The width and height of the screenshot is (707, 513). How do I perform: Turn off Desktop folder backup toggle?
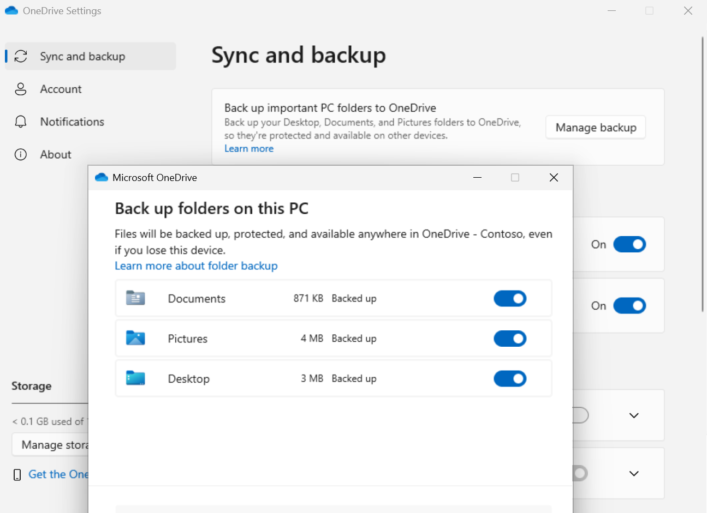pyautogui.click(x=510, y=378)
